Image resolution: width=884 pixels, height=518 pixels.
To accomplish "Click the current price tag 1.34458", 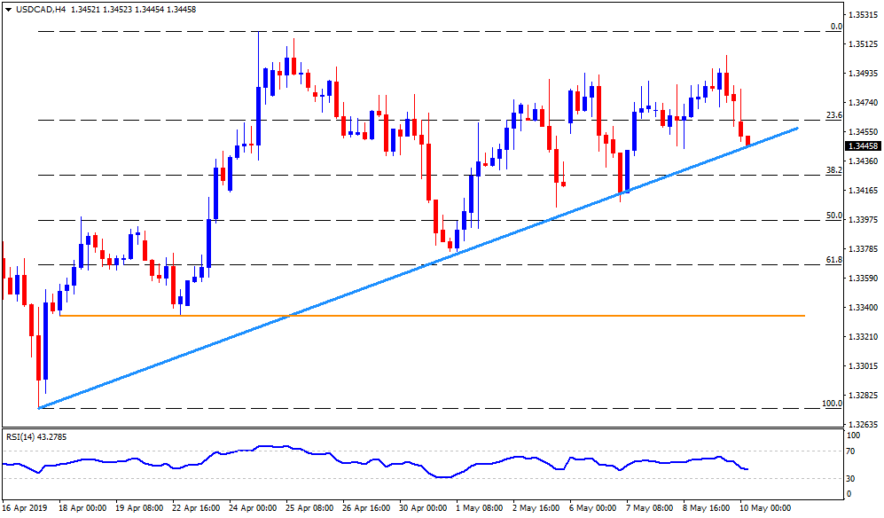I will tap(862, 146).
